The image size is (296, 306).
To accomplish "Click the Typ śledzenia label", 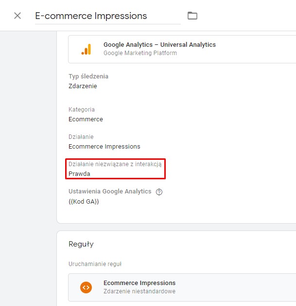I will tap(88, 76).
